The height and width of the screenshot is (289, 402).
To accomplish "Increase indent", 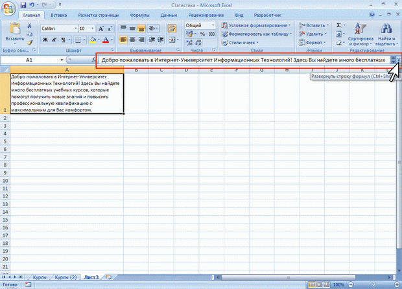I will [161, 40].
